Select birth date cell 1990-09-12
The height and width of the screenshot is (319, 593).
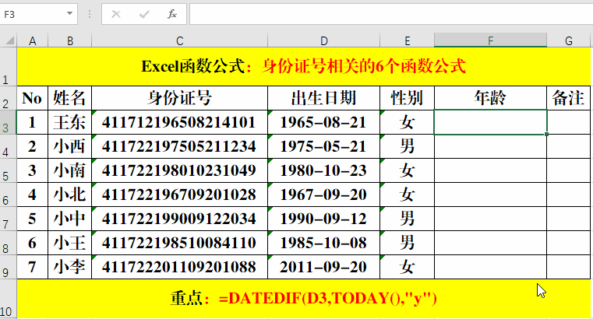point(323,219)
